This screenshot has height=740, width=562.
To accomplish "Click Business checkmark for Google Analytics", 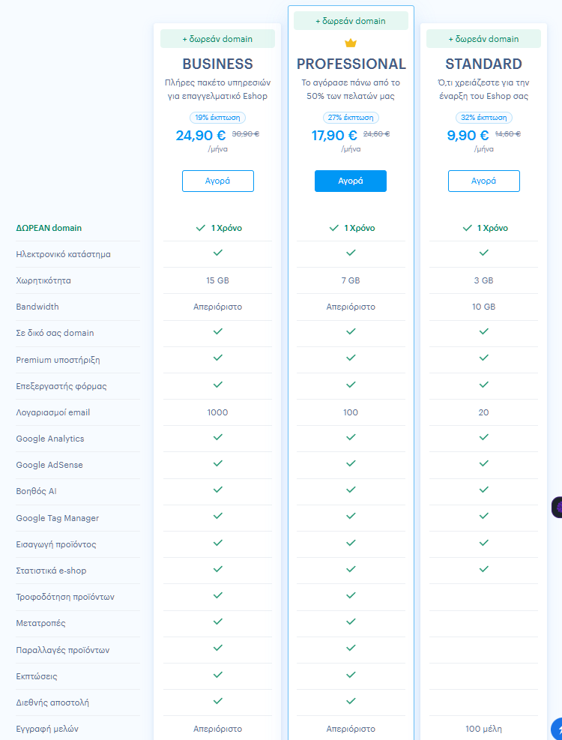I will [218, 436].
